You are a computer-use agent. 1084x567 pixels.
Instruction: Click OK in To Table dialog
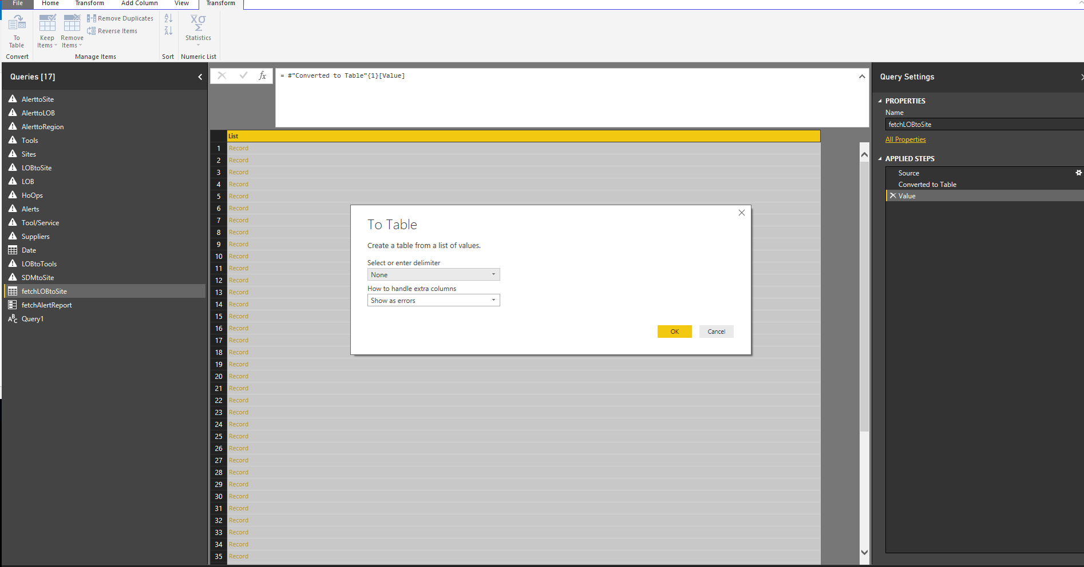pyautogui.click(x=674, y=332)
